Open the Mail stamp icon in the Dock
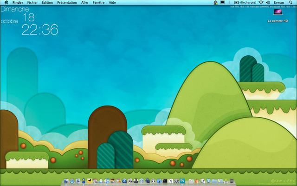 click(x=78, y=181)
